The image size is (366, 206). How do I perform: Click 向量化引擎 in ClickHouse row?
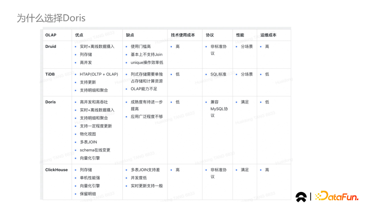tap(90, 186)
